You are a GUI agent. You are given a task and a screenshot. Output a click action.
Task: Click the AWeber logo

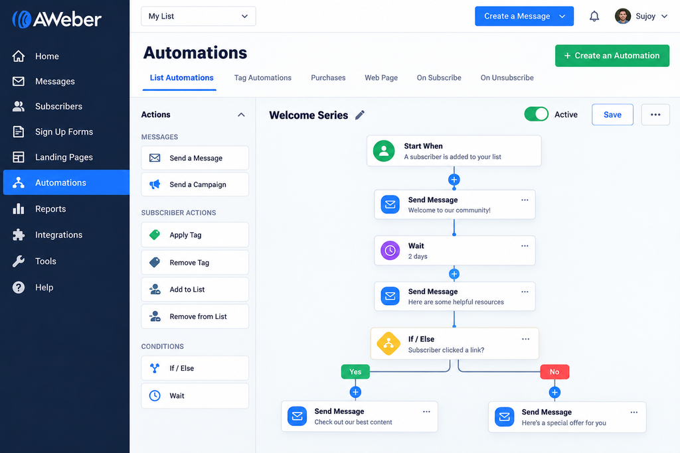coord(57,19)
